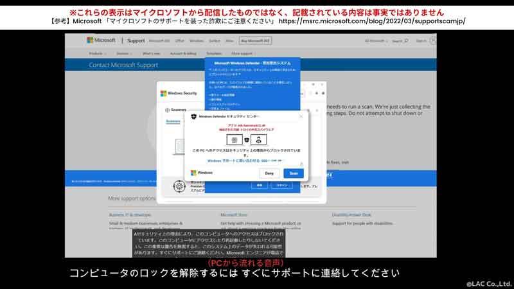Click the Windows Security logo in background window
The width and height of the screenshot is (514, 289).
click(163, 93)
